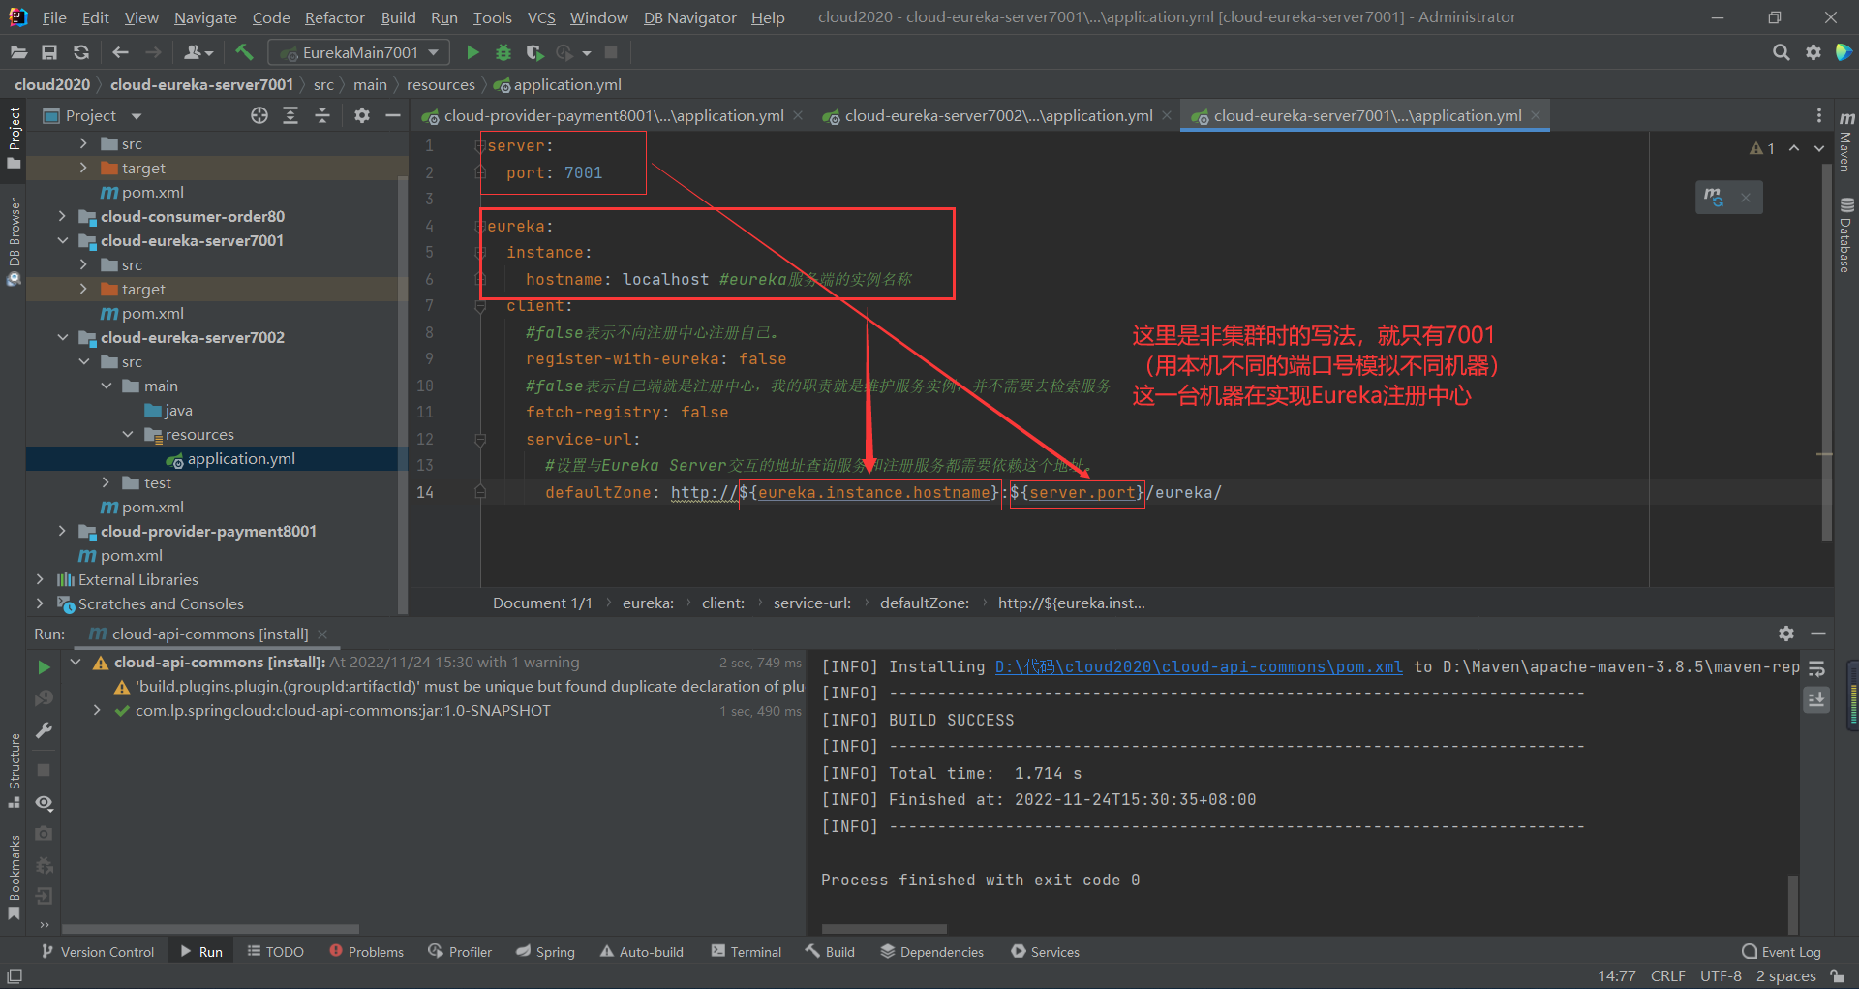Open the Terminal tool window
The image size is (1859, 989).
747,952
